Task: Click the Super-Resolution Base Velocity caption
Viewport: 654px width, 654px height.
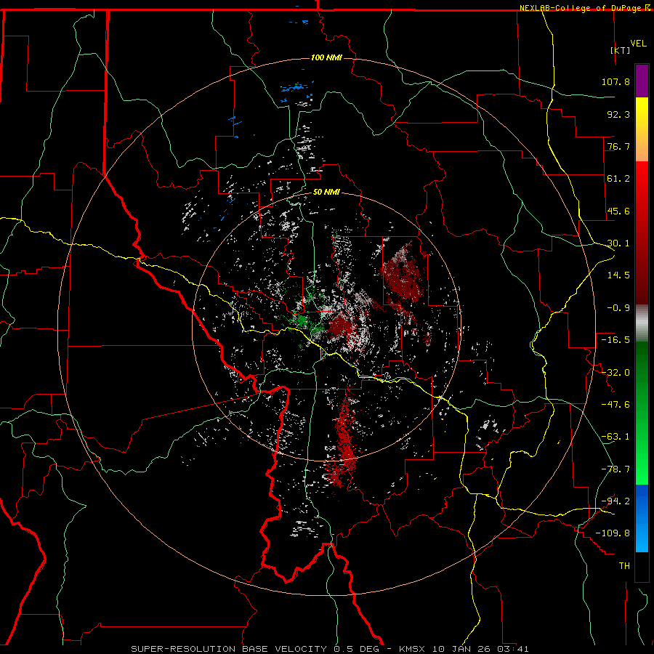Action: pyautogui.click(x=330, y=649)
